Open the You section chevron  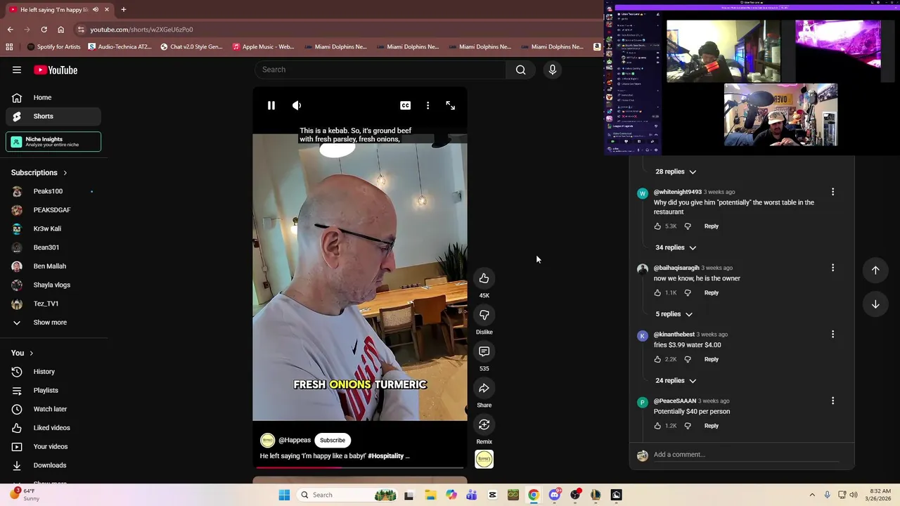(x=31, y=353)
